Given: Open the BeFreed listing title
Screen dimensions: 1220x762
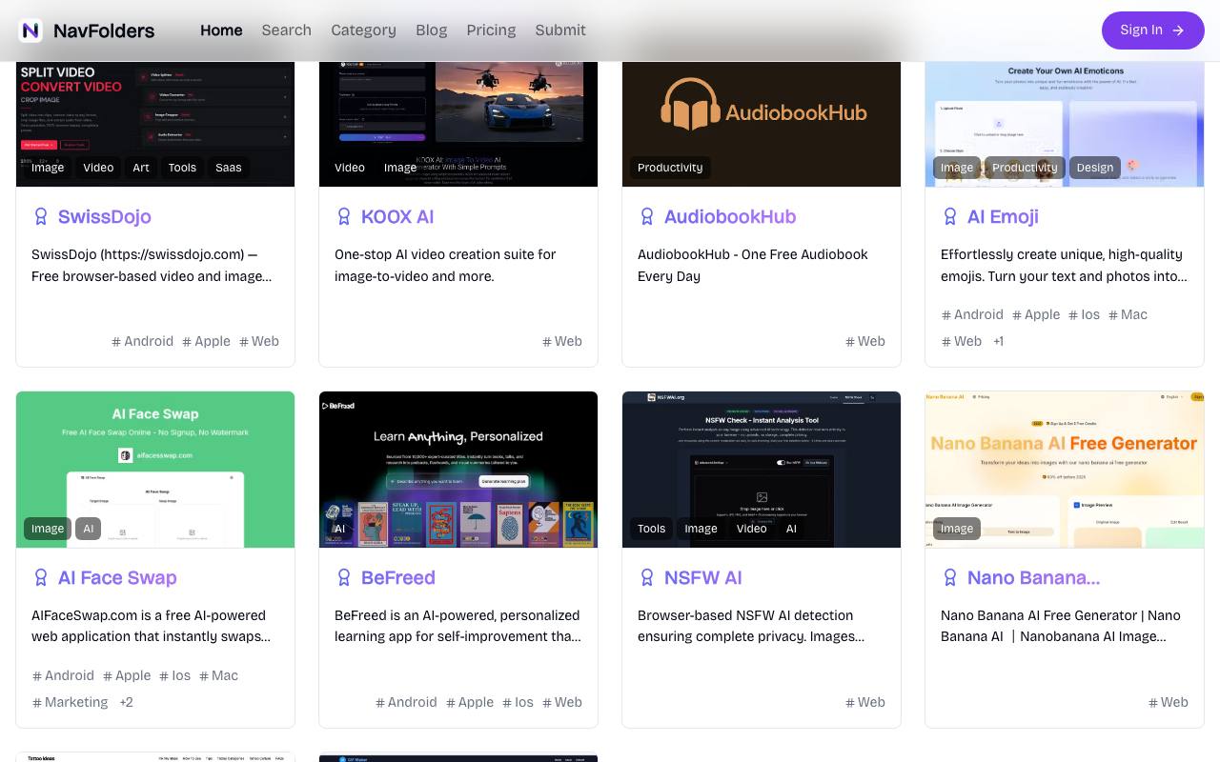Looking at the screenshot, I should pyautogui.click(x=398, y=578).
